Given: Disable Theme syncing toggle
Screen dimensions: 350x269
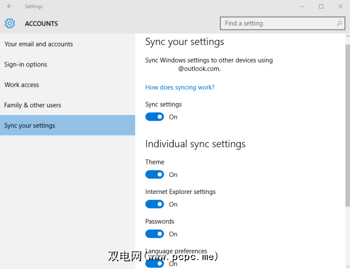Looking at the screenshot, I should tap(155, 175).
